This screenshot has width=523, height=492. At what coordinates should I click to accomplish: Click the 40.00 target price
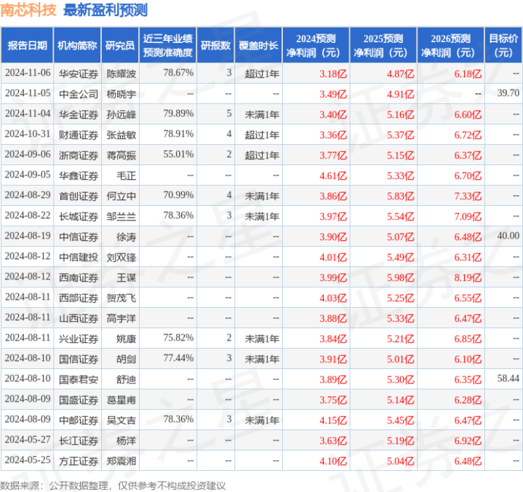[x=508, y=236]
